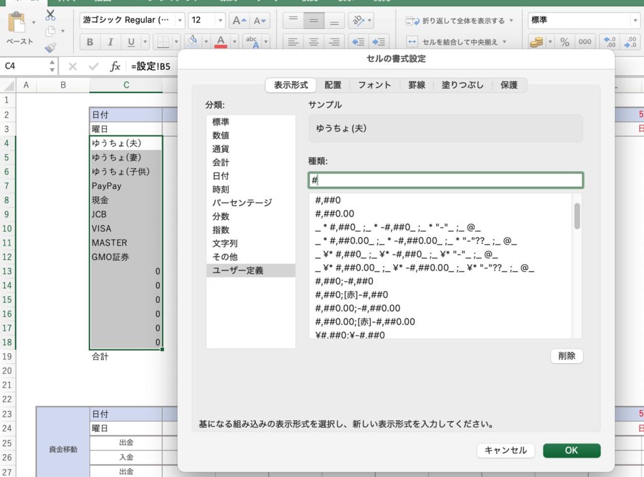Click the OK button
Screen dimensions: 644x477
pyautogui.click(x=571, y=451)
